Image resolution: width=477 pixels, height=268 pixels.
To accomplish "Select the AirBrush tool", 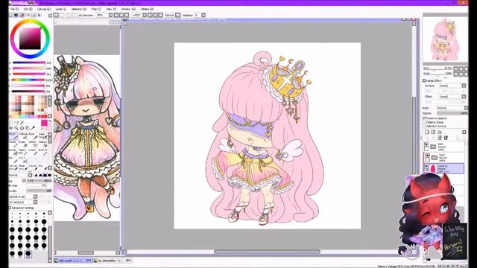I will click(24, 136).
